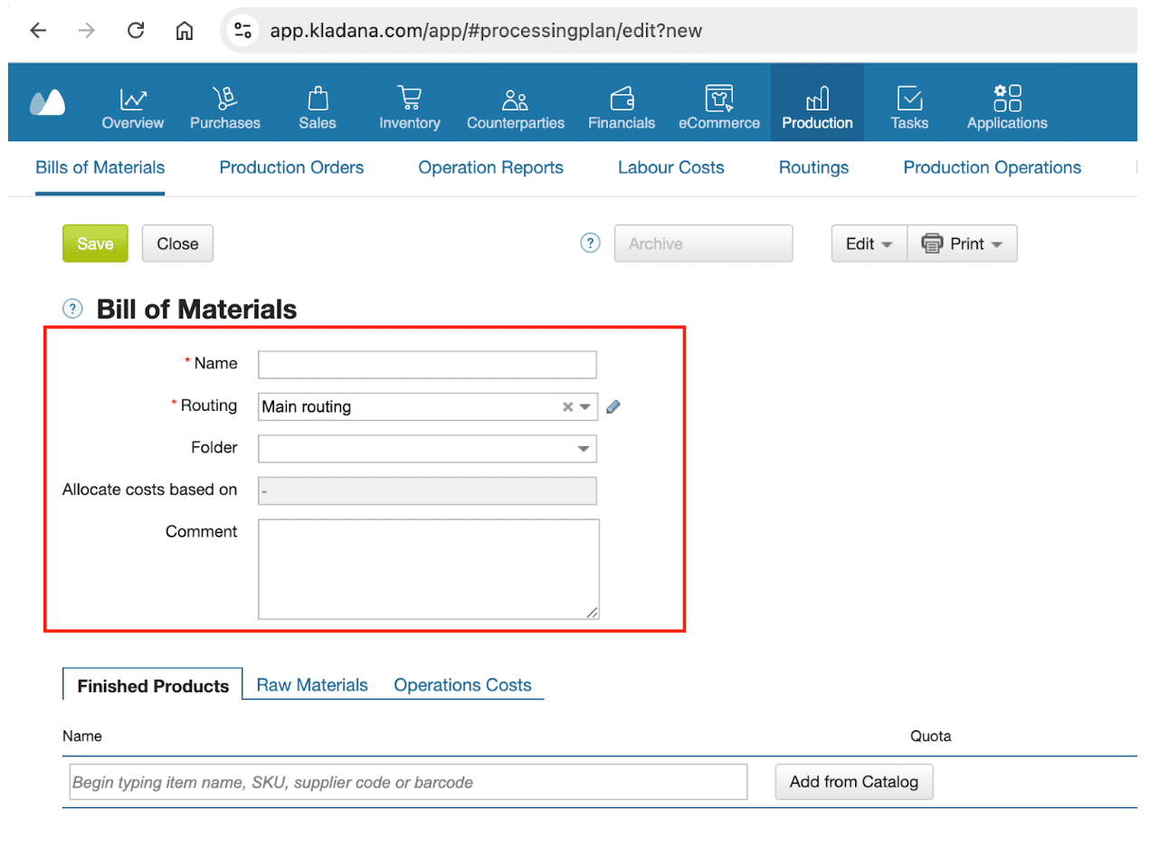1169x847 pixels.
Task: Click the item name search field
Action: tap(408, 782)
